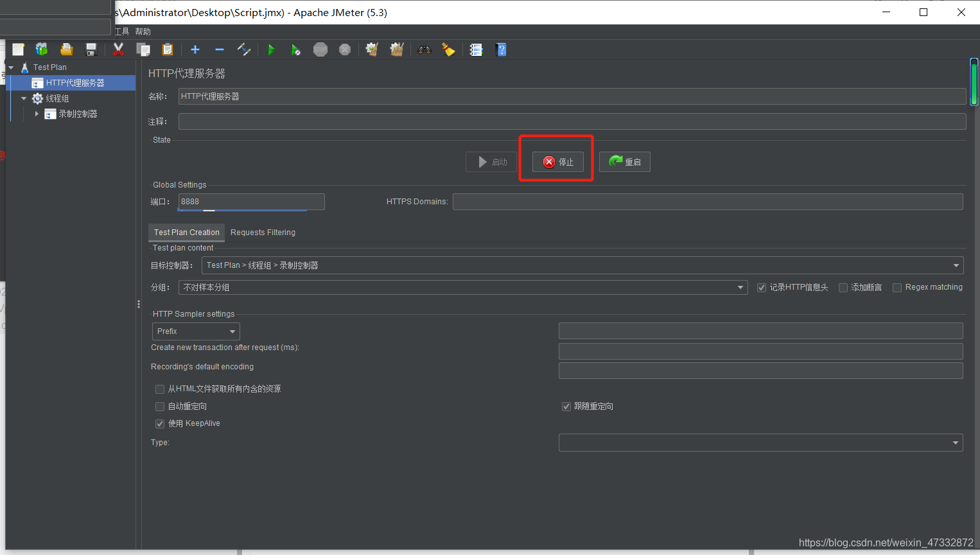The width and height of the screenshot is (980, 555).
Task: Toggle the selected element enable state icon
Action: coord(243,49)
